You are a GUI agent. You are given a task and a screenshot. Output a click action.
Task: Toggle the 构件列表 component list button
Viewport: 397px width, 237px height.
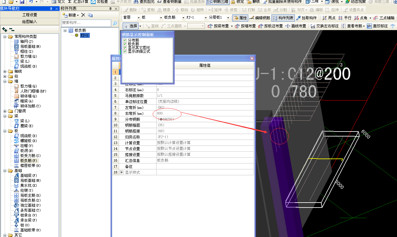pos(283,18)
